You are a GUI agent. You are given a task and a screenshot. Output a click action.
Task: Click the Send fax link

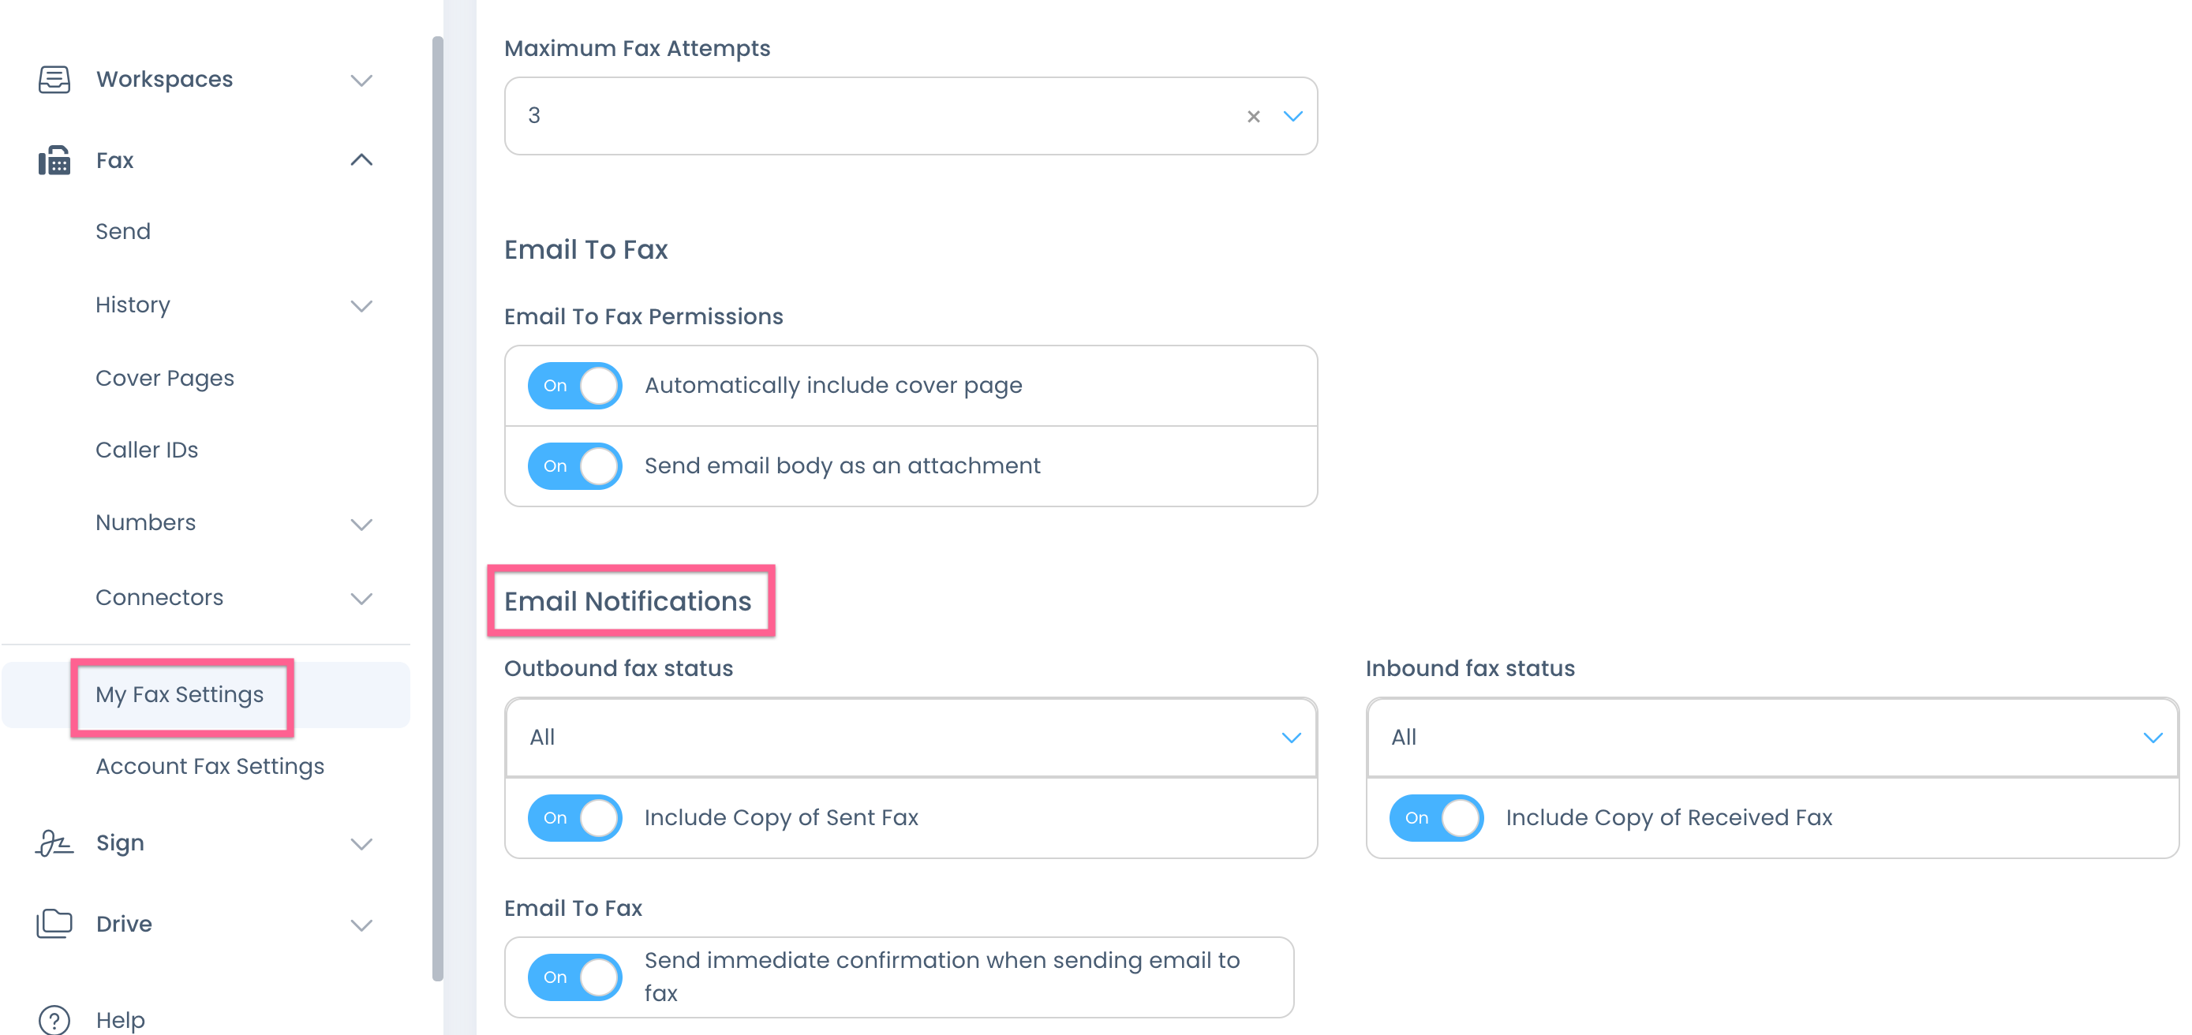click(122, 231)
